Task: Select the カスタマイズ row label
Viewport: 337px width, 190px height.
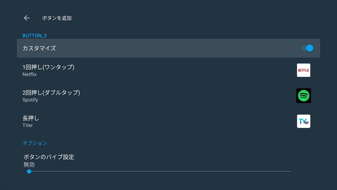Action: point(39,48)
